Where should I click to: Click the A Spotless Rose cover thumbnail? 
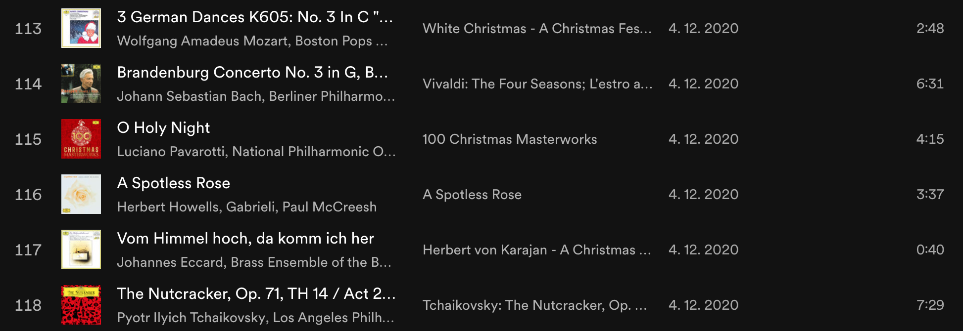[81, 194]
